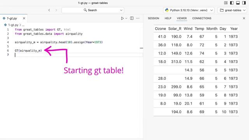This screenshot has width=249, height=140.
Task: Click code line GT(airquality_m)
Action: point(28,51)
